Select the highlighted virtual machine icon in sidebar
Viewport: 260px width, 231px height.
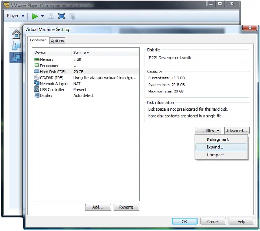[x=16, y=57]
